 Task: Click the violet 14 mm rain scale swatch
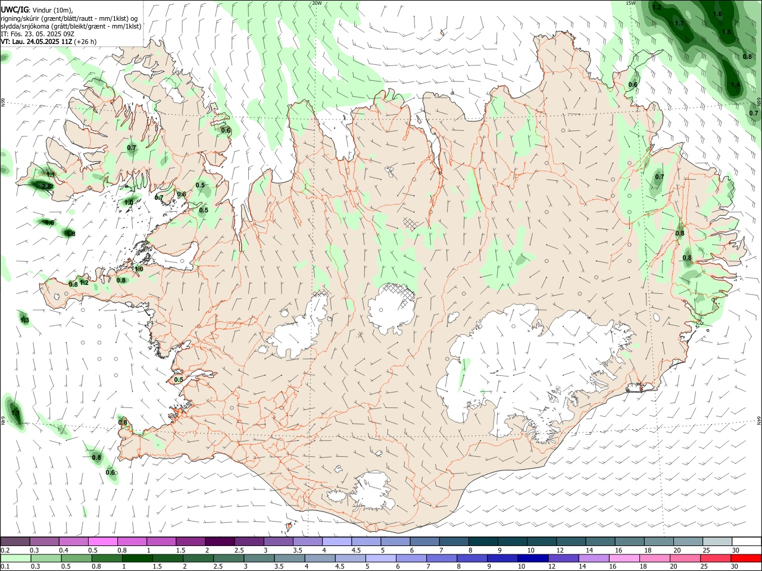point(594,559)
